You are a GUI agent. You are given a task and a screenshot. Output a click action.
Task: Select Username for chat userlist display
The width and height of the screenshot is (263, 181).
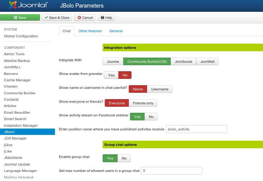[x=160, y=89]
